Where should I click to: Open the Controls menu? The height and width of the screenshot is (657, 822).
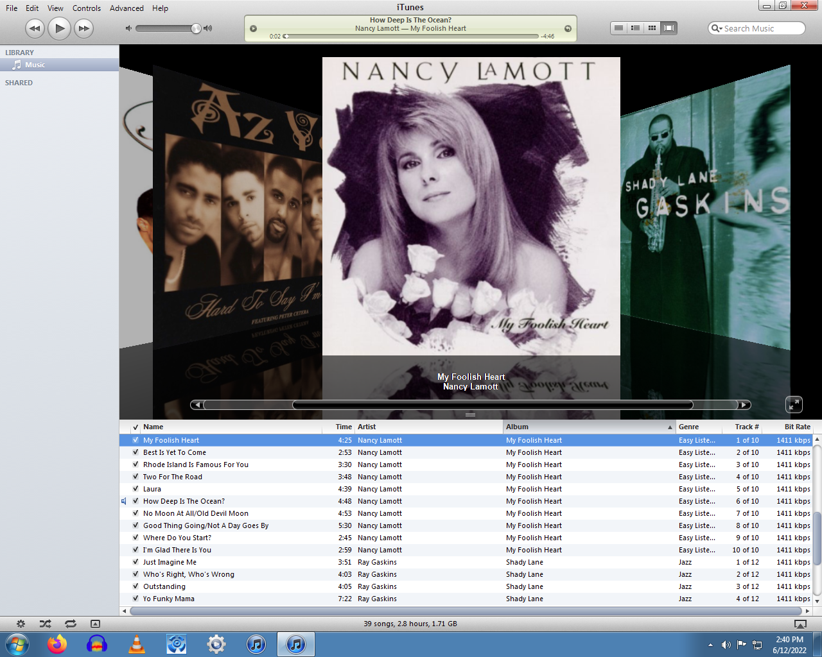(87, 8)
